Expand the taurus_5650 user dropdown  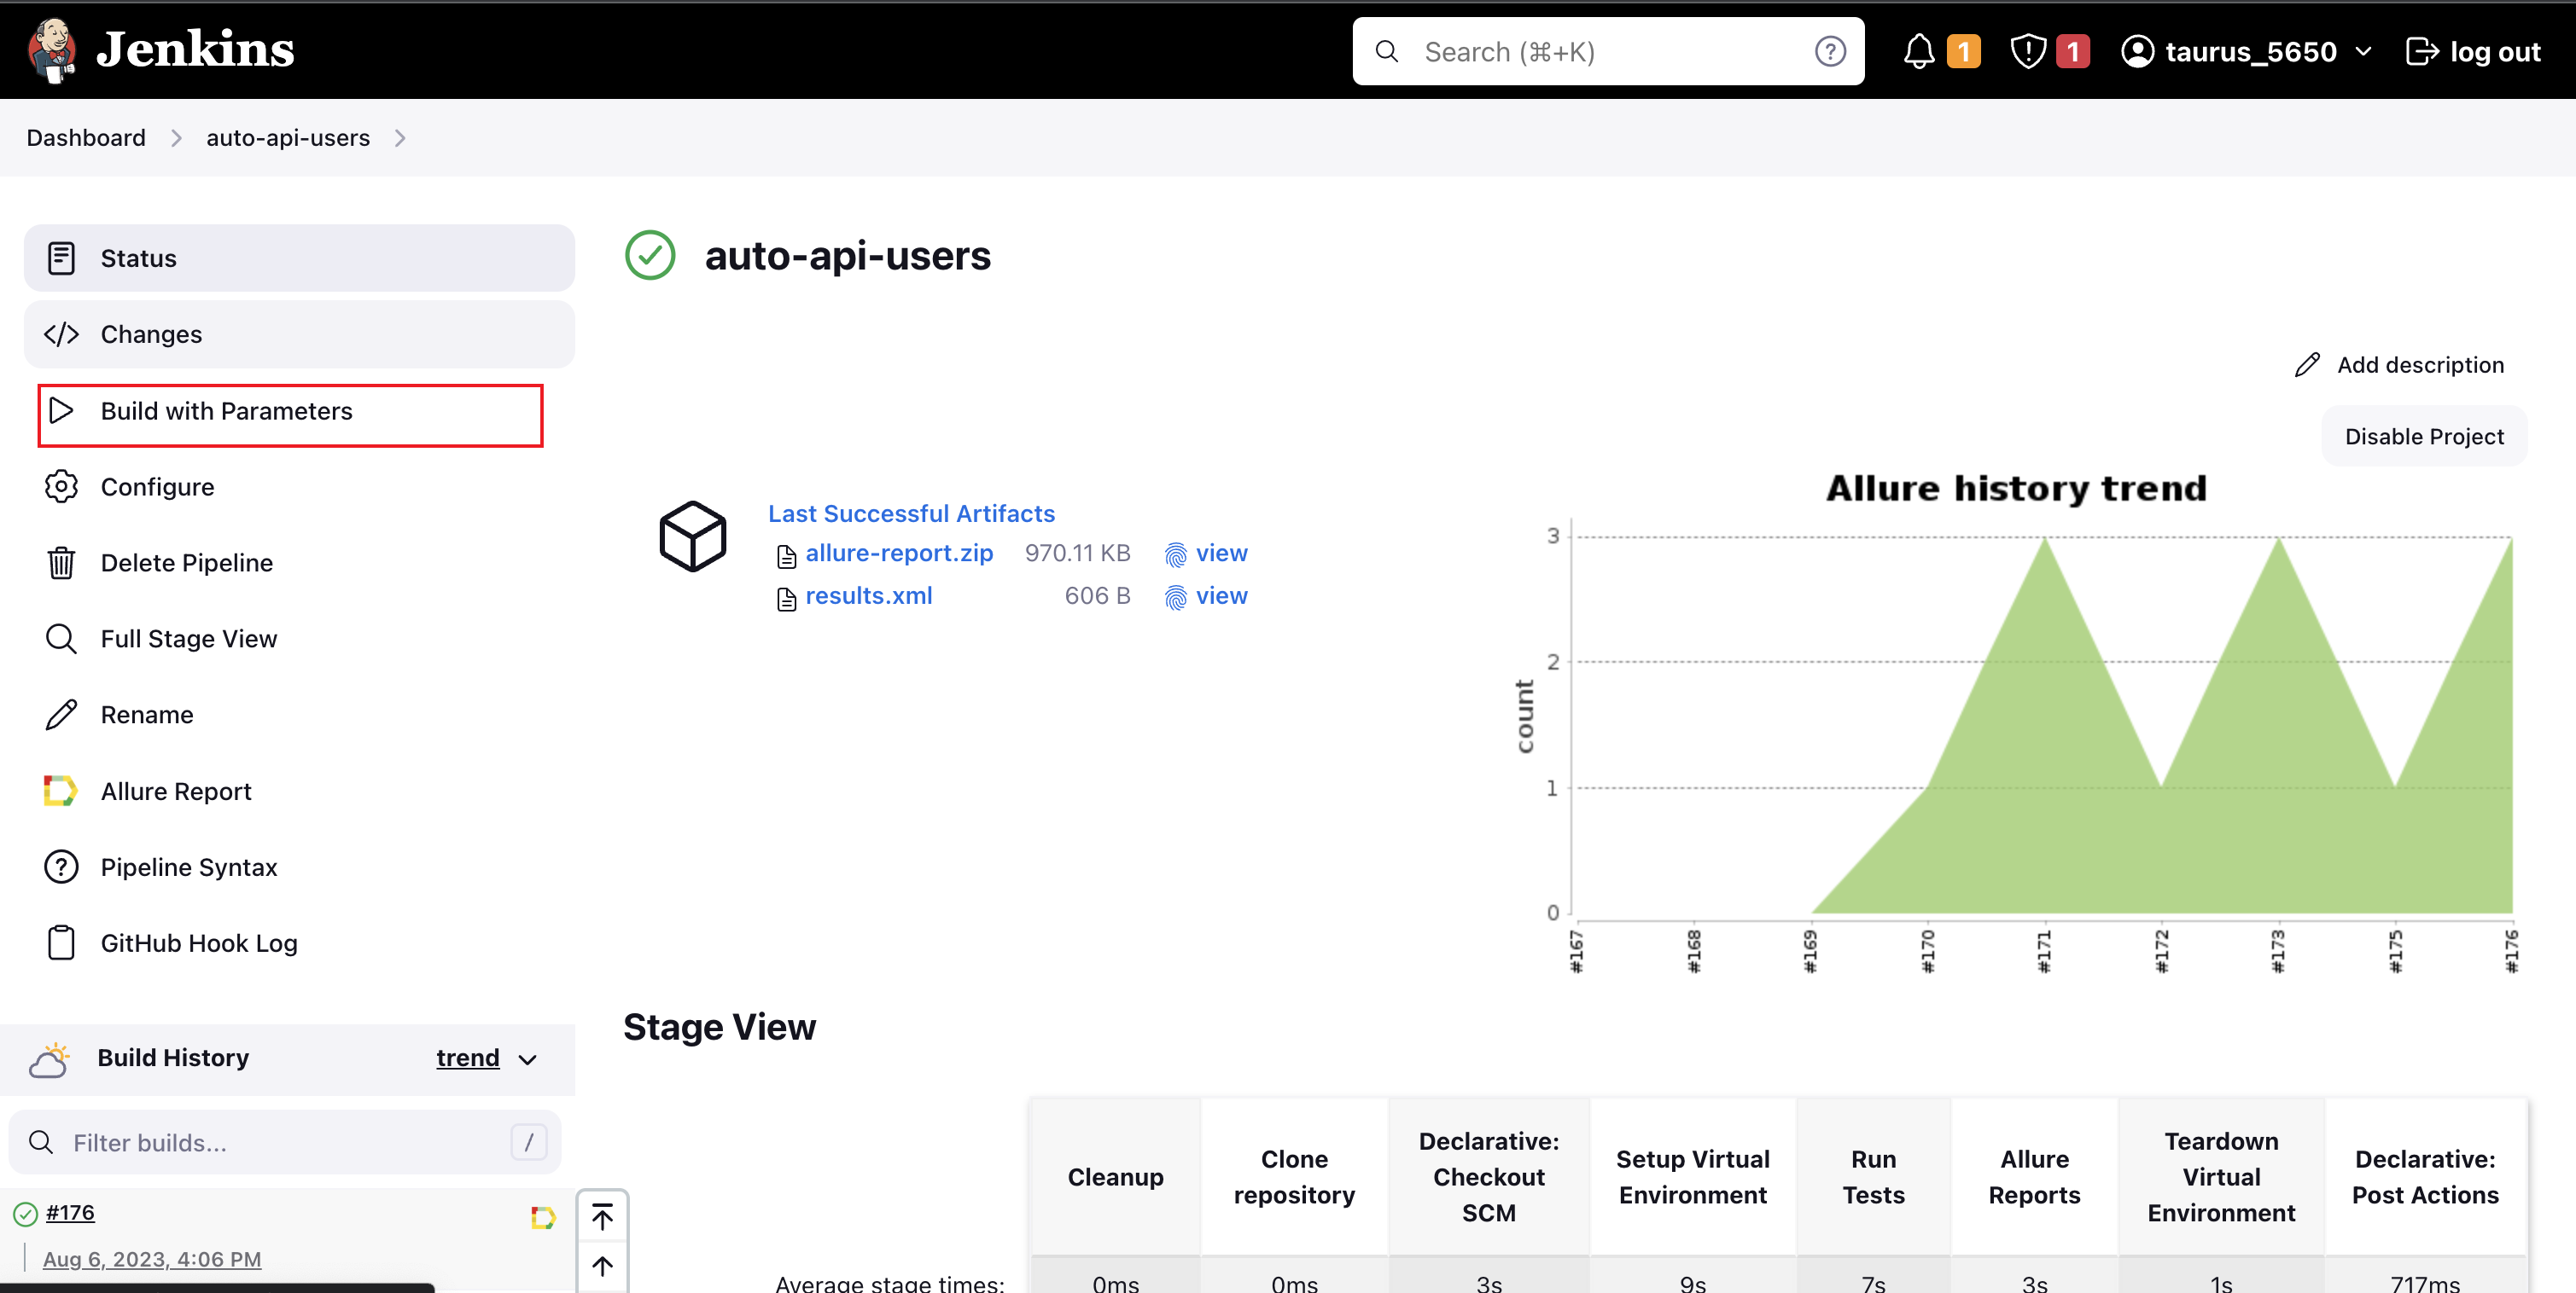[2363, 51]
